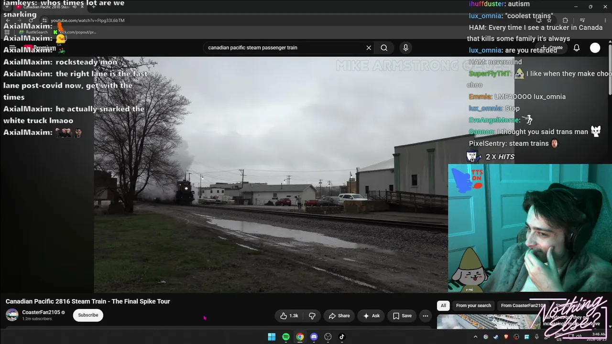Save the video to a playlist
Viewport: 612px width, 344px height.
pos(402,316)
